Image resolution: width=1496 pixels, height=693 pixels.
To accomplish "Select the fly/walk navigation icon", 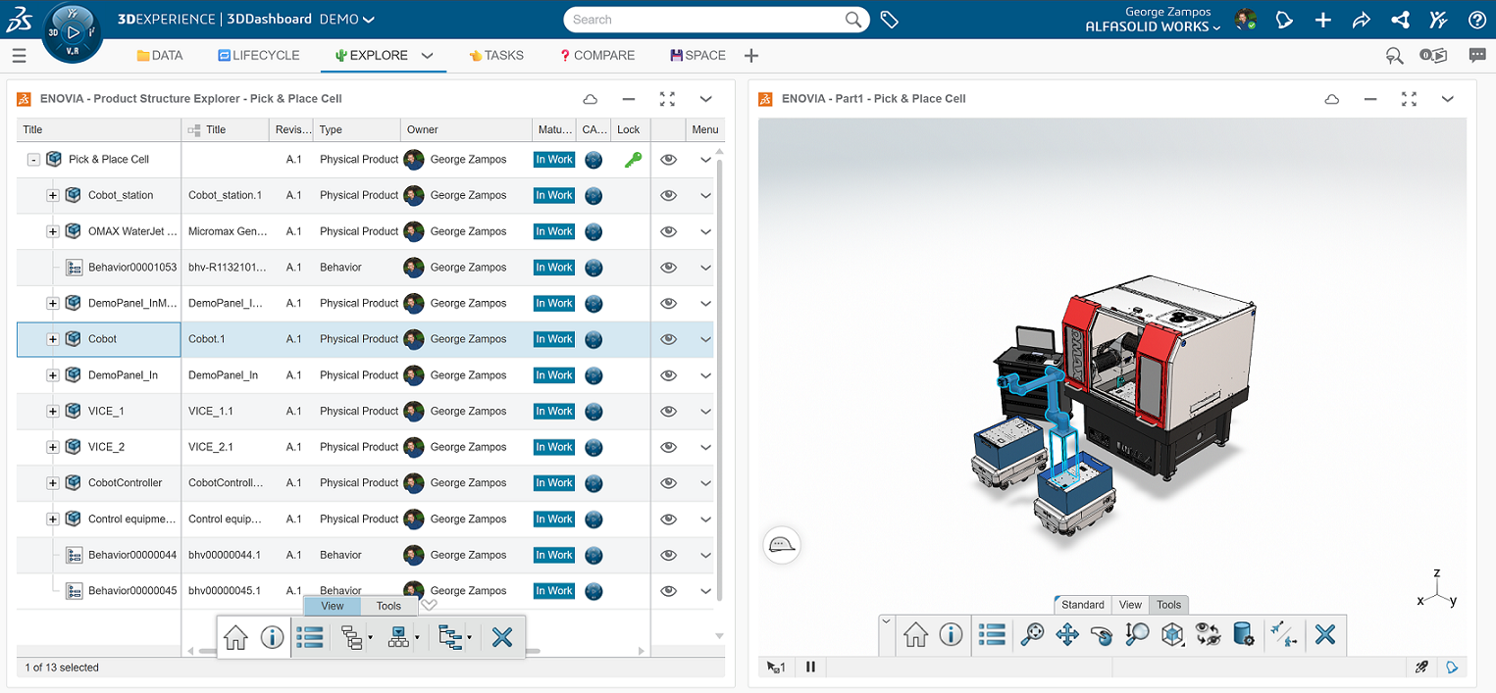I will 1283,634.
